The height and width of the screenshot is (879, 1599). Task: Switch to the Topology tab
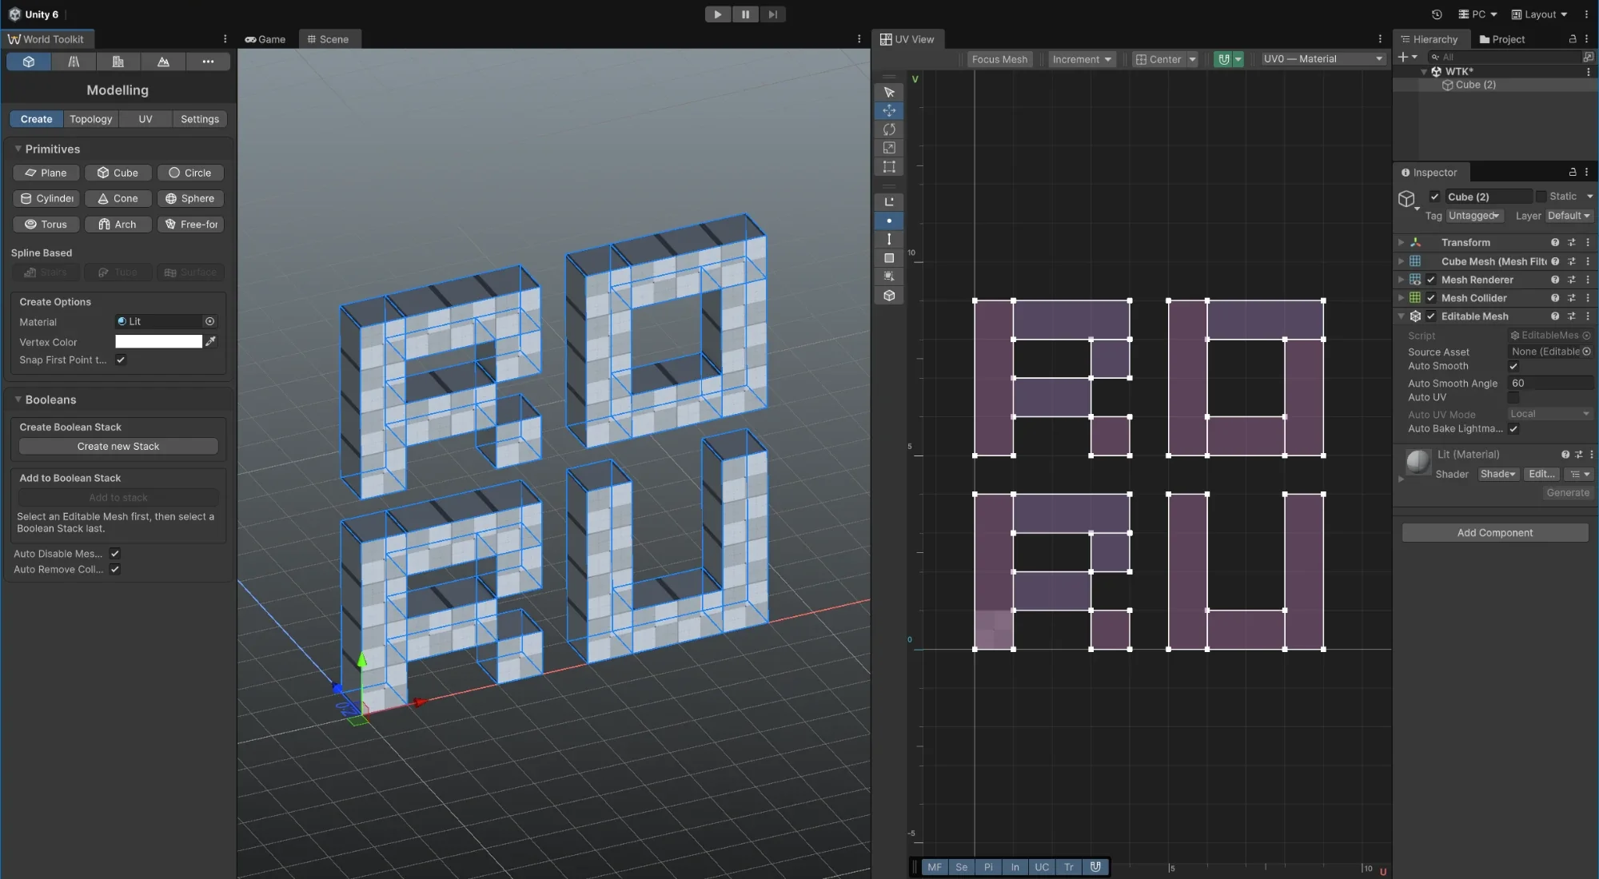(90, 119)
